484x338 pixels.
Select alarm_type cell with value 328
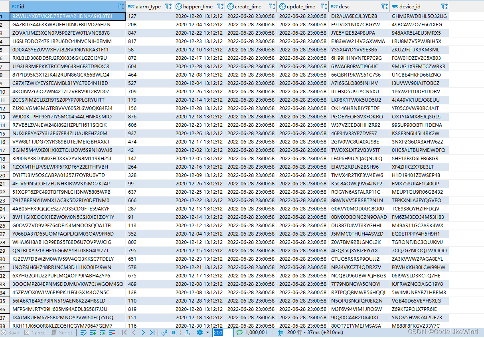(149, 175)
